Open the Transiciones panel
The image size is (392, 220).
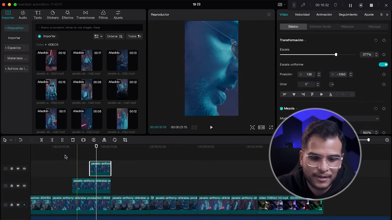point(85,14)
